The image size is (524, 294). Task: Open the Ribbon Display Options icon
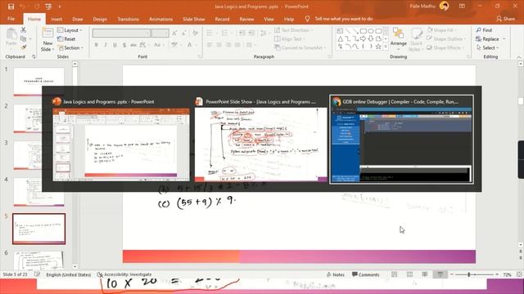click(462, 7)
